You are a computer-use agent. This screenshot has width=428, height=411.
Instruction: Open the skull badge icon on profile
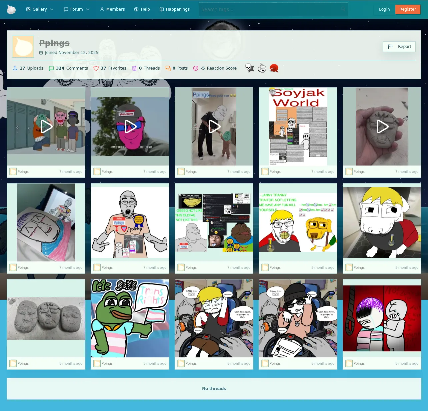[x=250, y=68]
